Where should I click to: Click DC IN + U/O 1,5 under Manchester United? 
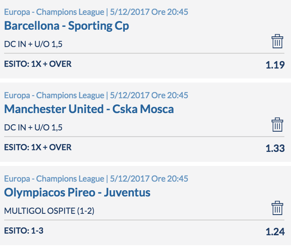[33, 128]
